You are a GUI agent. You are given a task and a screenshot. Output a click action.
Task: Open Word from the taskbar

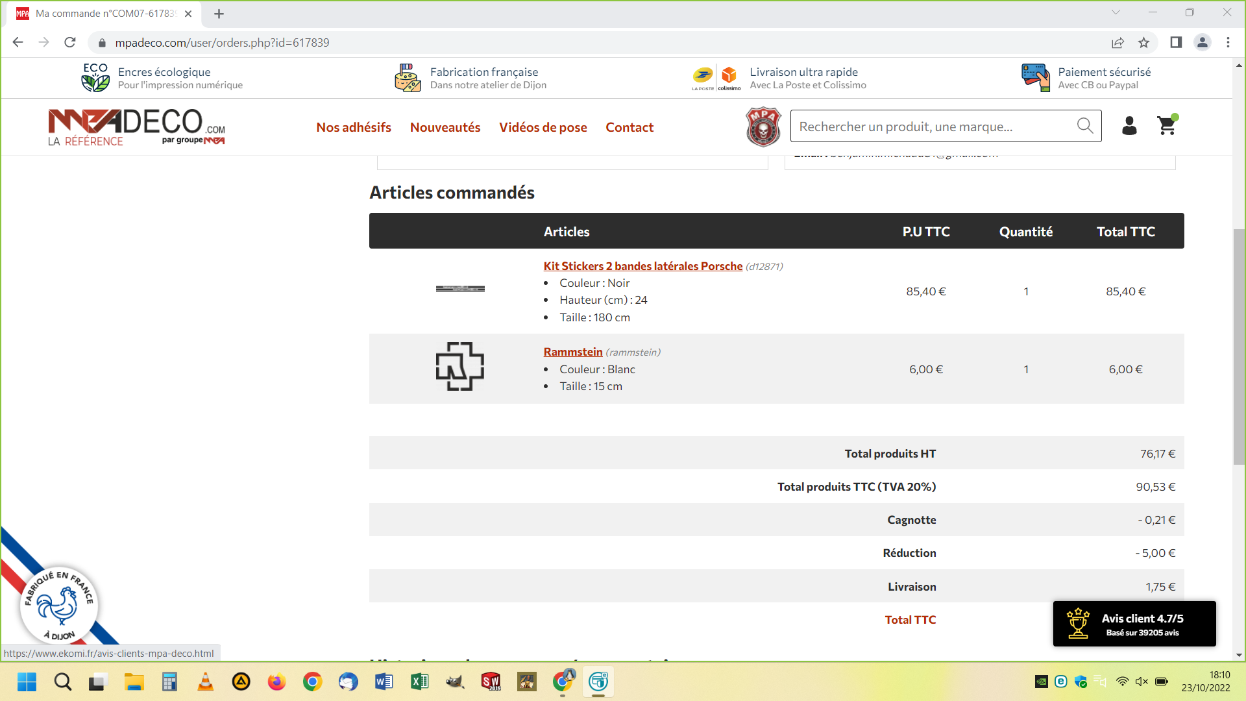[384, 682]
